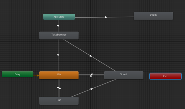Viewport: 185px width, 109px height.
Task: Click the Any State to Death transition arrow
Action: click(x=106, y=17)
